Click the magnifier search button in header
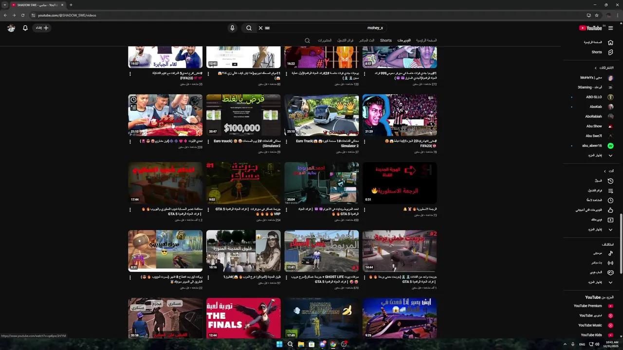This screenshot has width=623, height=350. click(x=249, y=28)
